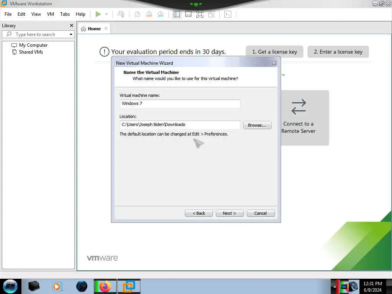
Task: Close the New Virtual Machine Wizard dialog
Action: [274, 63]
